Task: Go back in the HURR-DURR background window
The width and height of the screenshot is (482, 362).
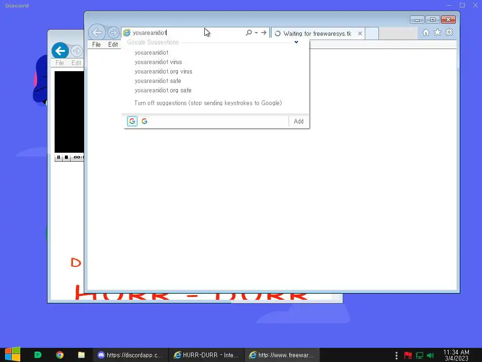Action: click(60, 50)
